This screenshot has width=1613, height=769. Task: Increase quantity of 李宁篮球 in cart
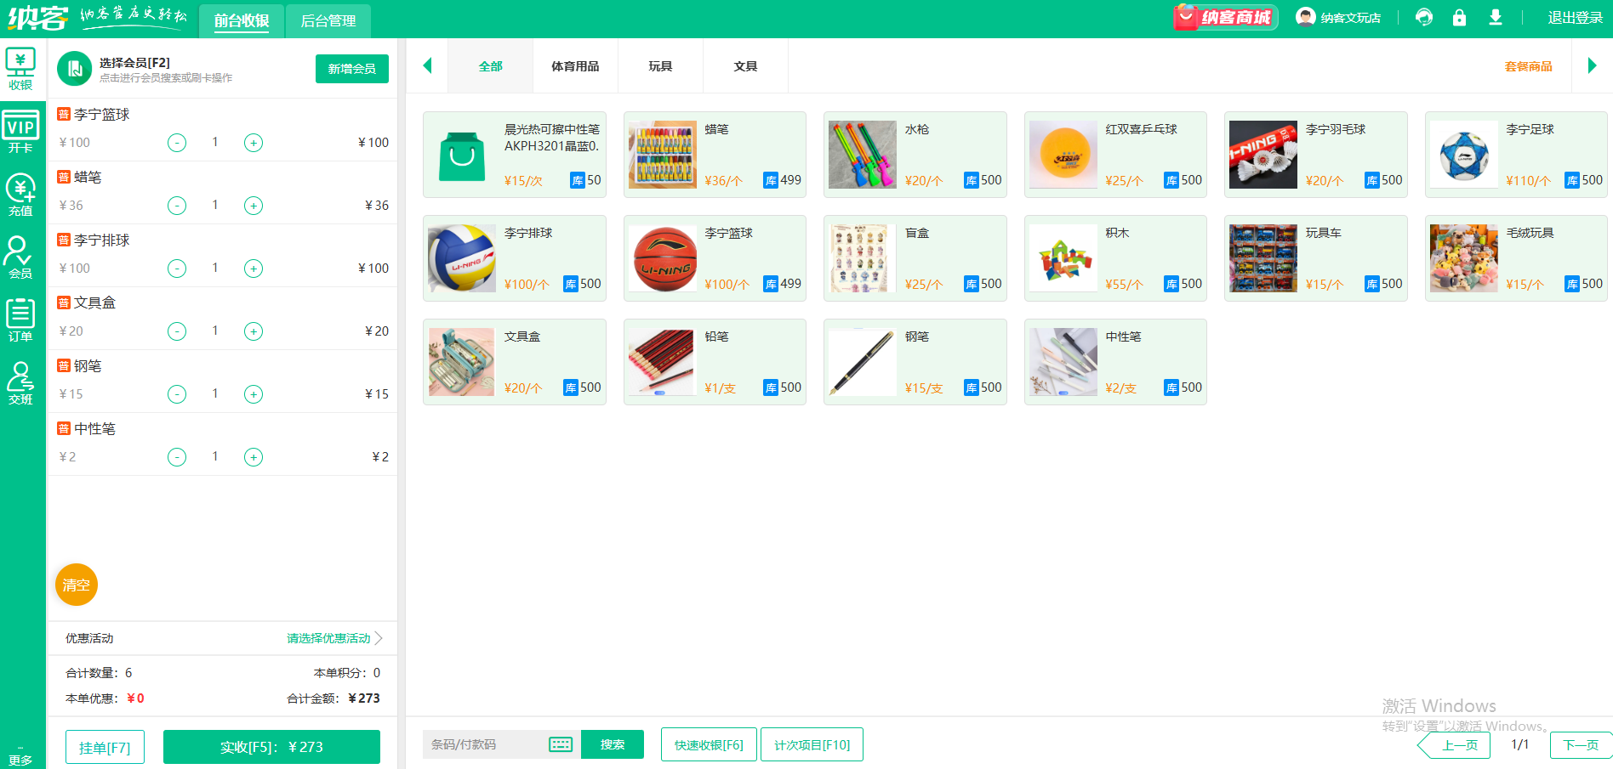254,143
